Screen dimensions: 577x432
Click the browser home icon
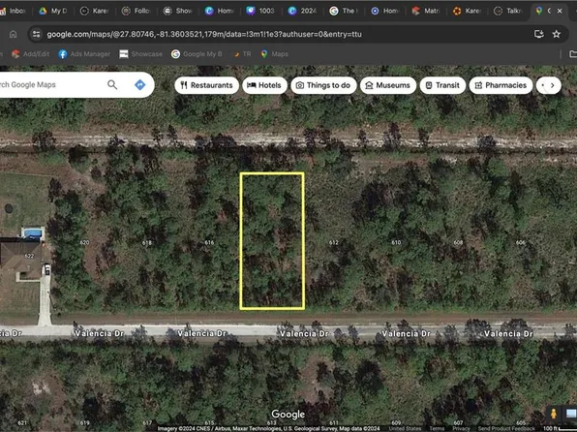click(x=13, y=34)
